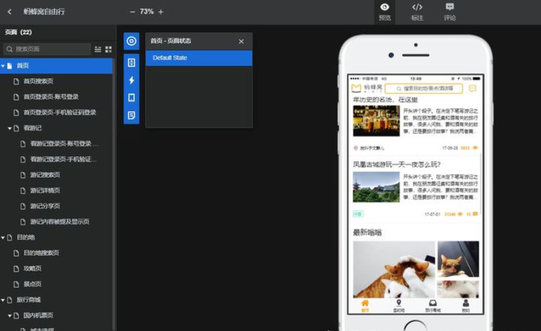Collapse the 首页 page tree node

(3, 66)
